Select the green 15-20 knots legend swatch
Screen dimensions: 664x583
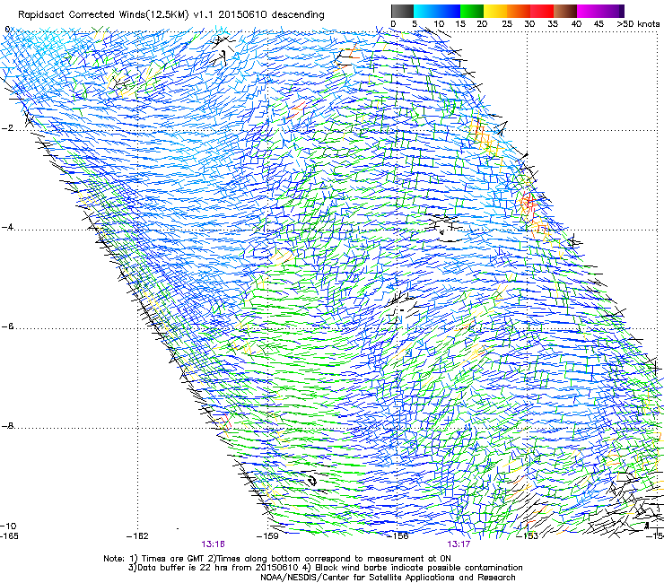point(472,11)
